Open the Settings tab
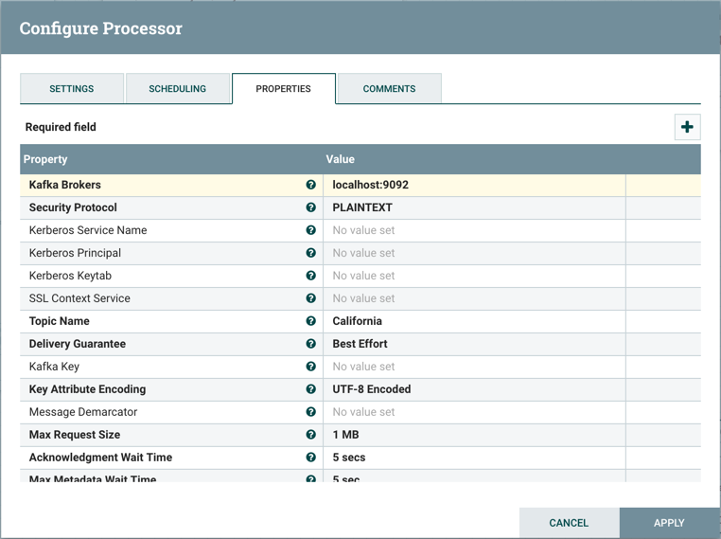The image size is (721, 539). coord(72,89)
